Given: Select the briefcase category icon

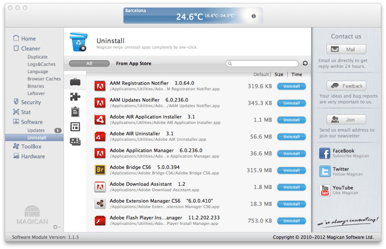Looking at the screenshot, I should pos(75,82).
